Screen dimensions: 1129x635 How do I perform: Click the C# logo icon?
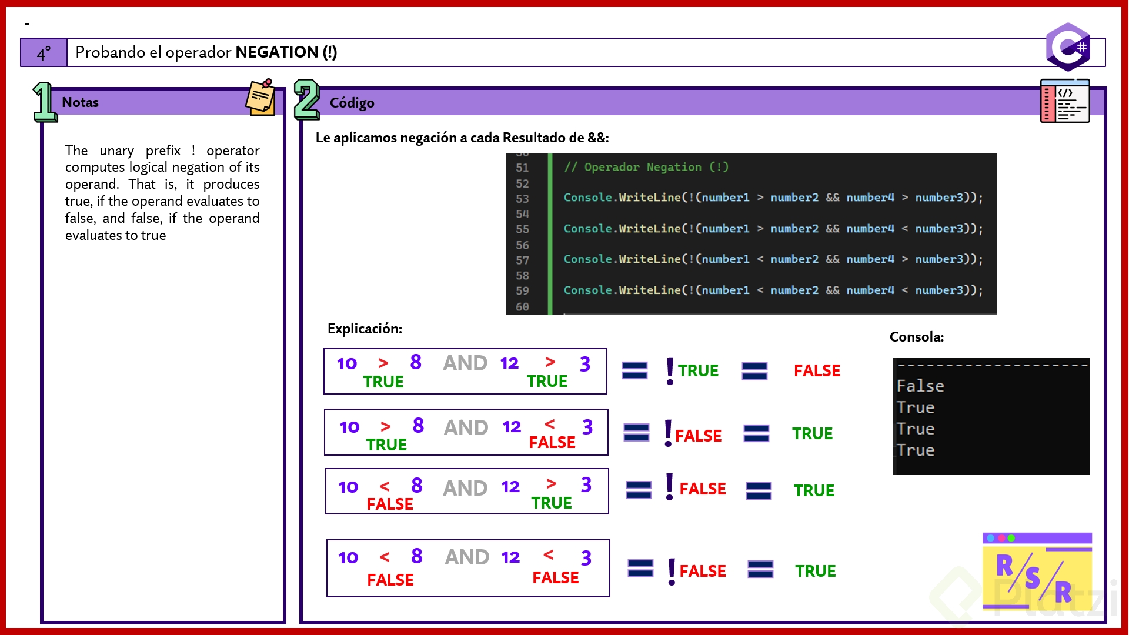click(x=1068, y=47)
